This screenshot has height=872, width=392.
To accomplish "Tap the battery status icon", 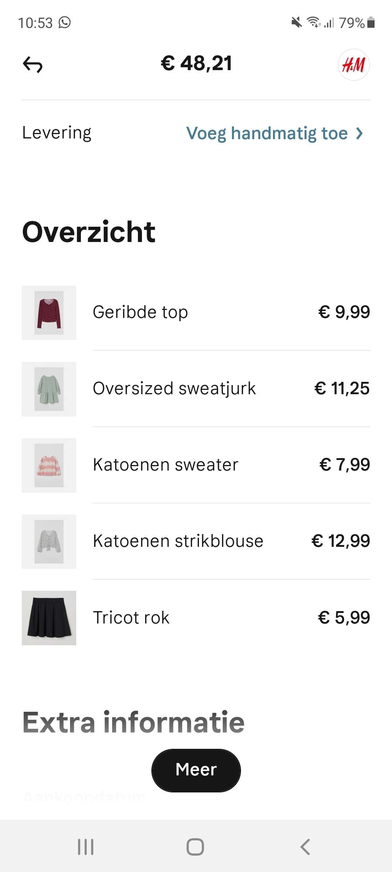I will click(x=371, y=23).
